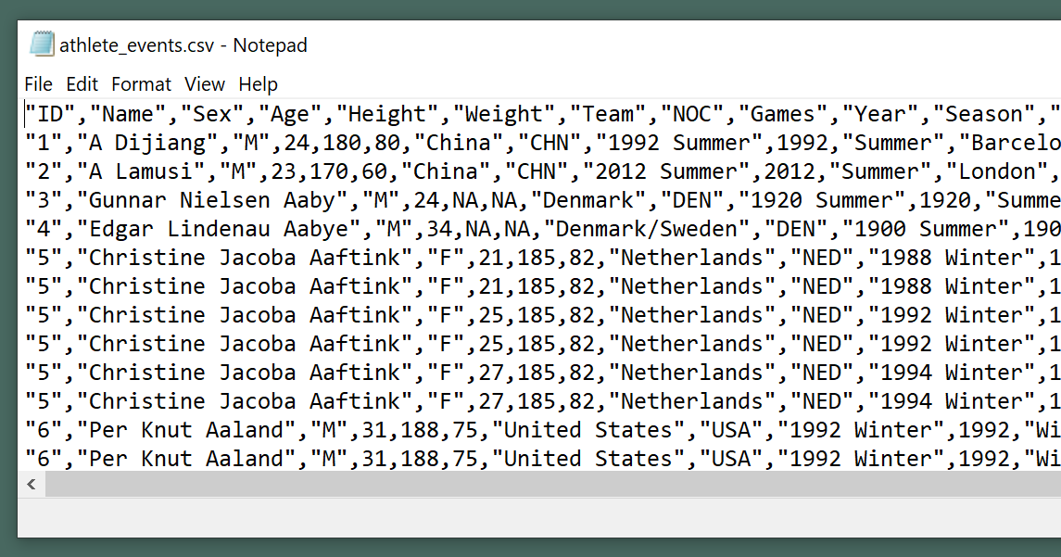
Task: Place cursor at "Edgar Lindenau Aabye"
Action: 205,229
